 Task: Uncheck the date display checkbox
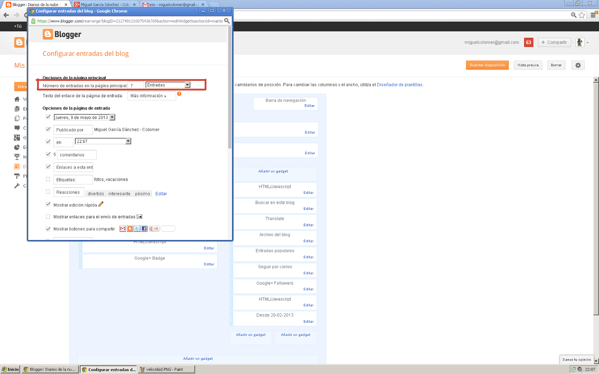click(x=48, y=117)
